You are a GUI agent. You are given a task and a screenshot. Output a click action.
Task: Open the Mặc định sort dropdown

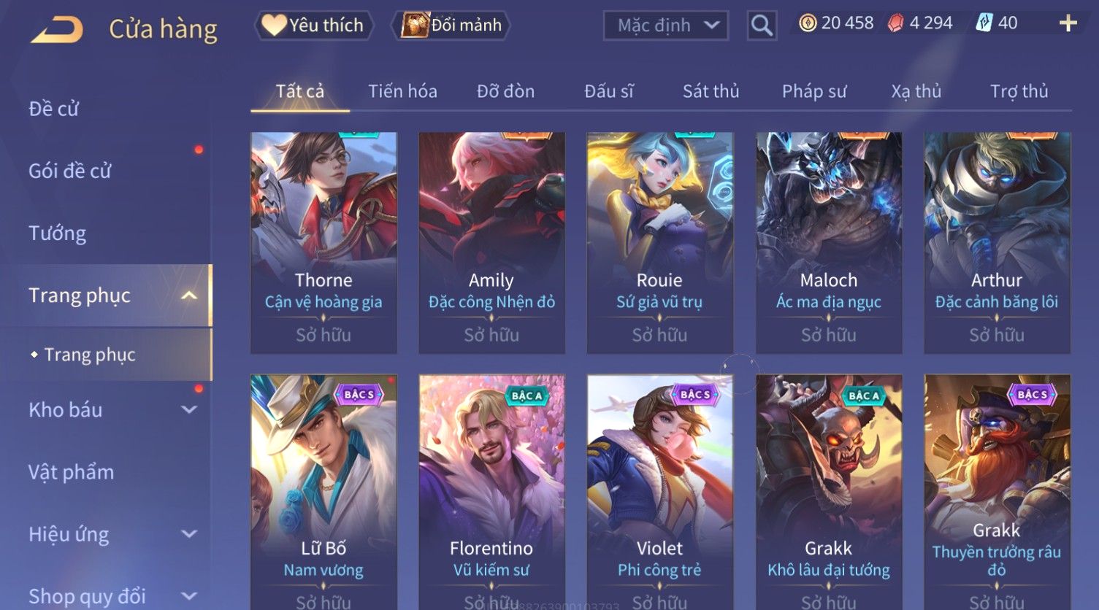[x=666, y=26]
